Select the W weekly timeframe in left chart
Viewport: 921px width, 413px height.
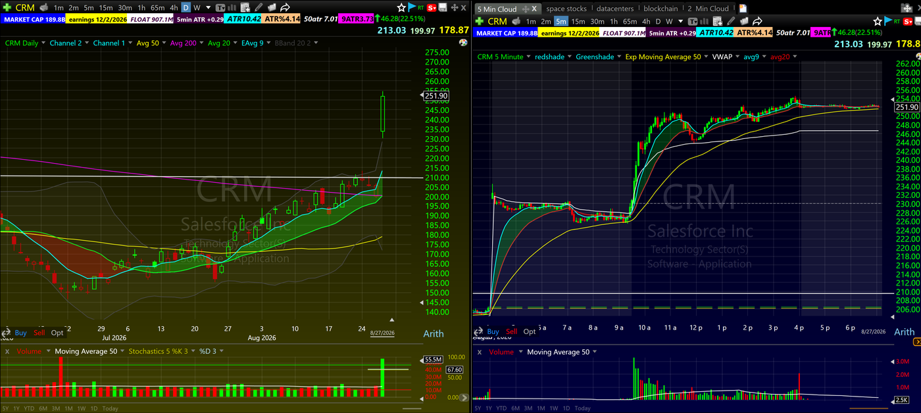pyautogui.click(x=197, y=7)
